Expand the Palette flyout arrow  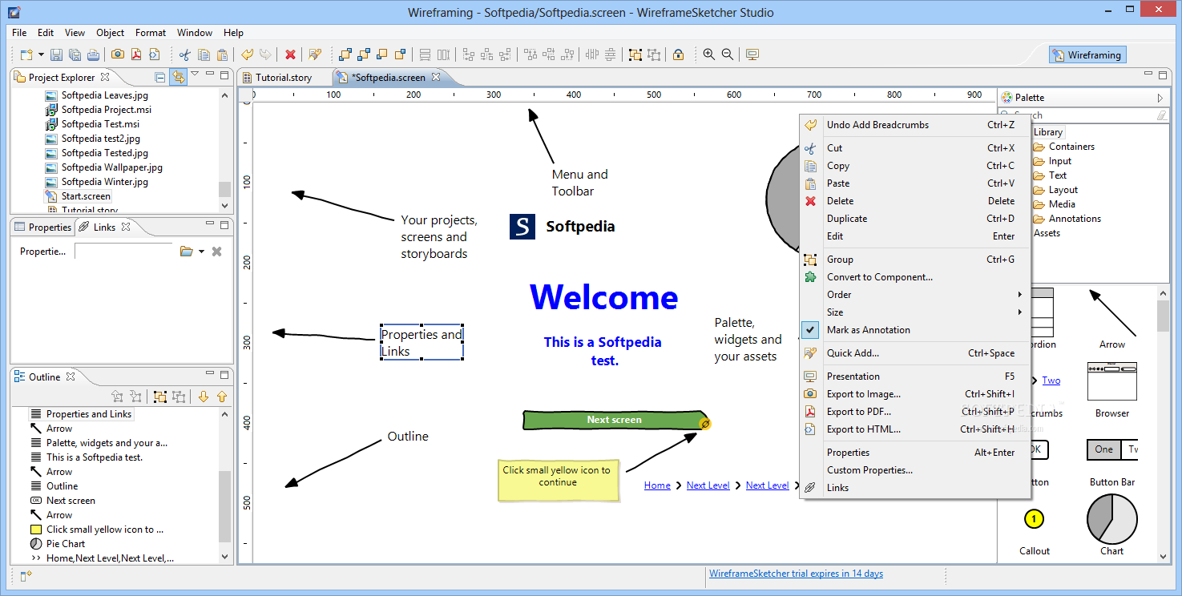click(x=1160, y=98)
